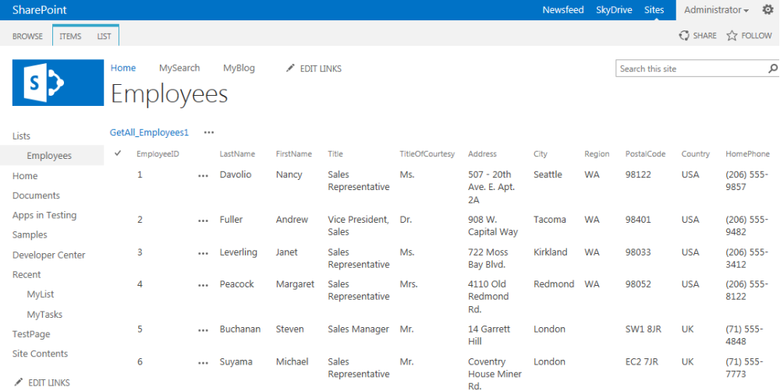Screen dimensions: 780x391
Task: Sort by LastName column header
Action: point(237,154)
